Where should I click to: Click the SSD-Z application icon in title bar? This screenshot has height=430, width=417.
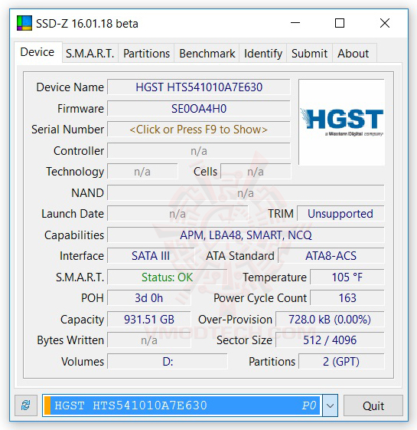pos(24,23)
